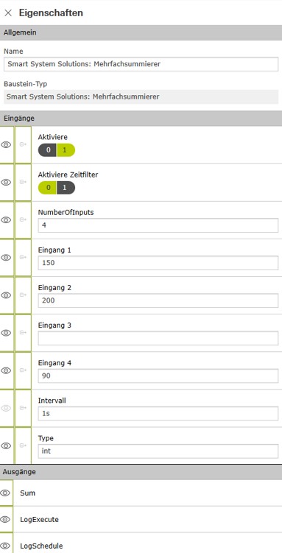This screenshot has width=282, height=553.
Task: Set Aktiviere switch to 0
Action: (47, 150)
